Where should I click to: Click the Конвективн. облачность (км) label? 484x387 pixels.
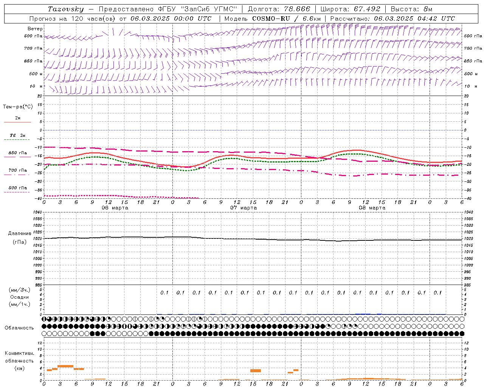pos(19,361)
